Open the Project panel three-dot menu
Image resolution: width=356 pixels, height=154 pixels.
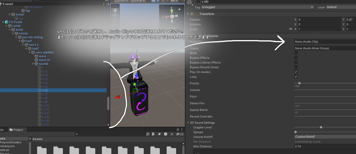tap(182, 129)
